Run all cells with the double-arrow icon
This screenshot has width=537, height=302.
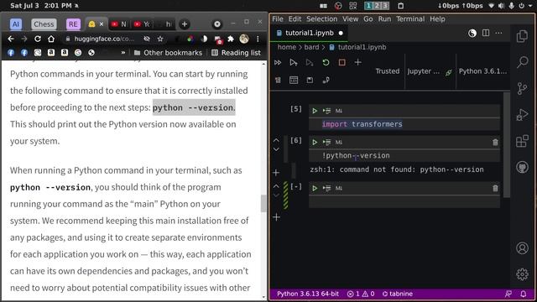(278, 63)
